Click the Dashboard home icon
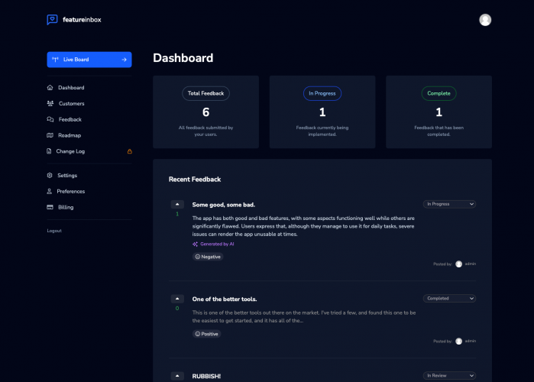Screen dimensions: 534x382 point(50,88)
